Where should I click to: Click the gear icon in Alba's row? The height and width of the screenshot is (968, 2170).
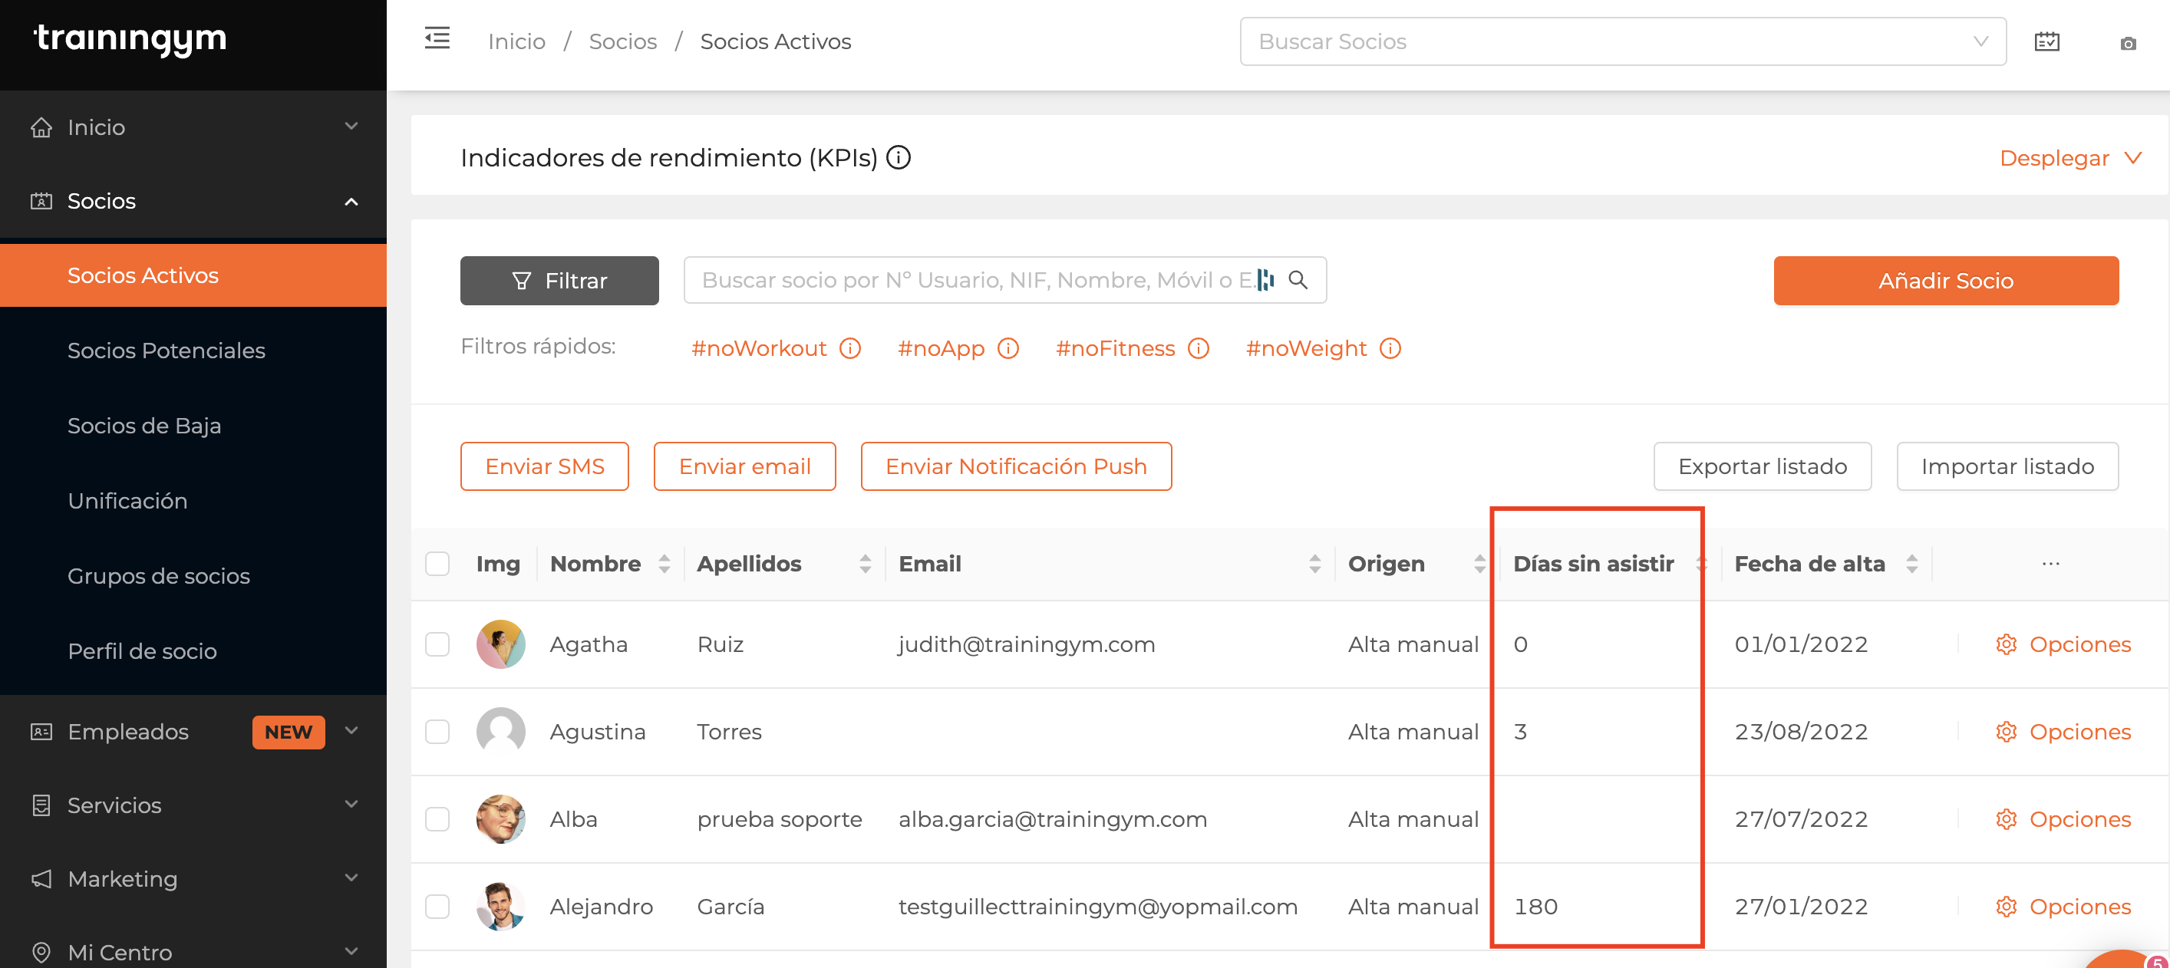(2006, 819)
